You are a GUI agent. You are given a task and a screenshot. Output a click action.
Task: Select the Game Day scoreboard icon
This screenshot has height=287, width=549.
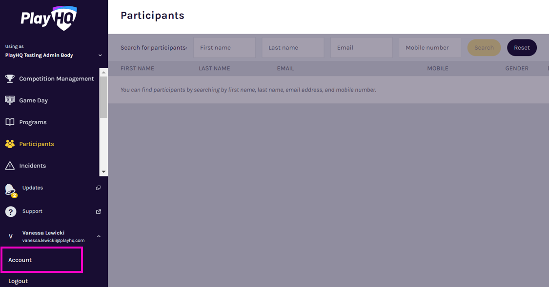click(x=10, y=100)
